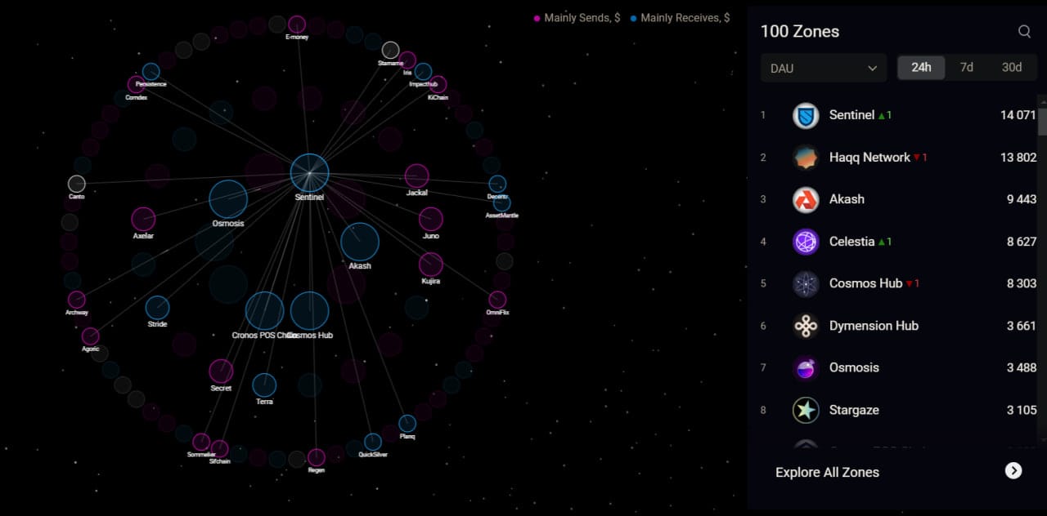Click the Cosmos Hub logo icon
Screen dimensions: 1047x516
[x=806, y=284]
